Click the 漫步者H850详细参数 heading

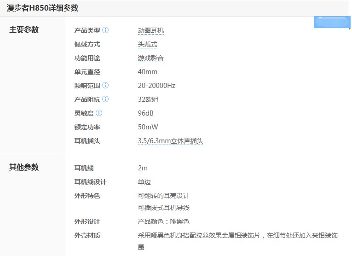click(42, 8)
